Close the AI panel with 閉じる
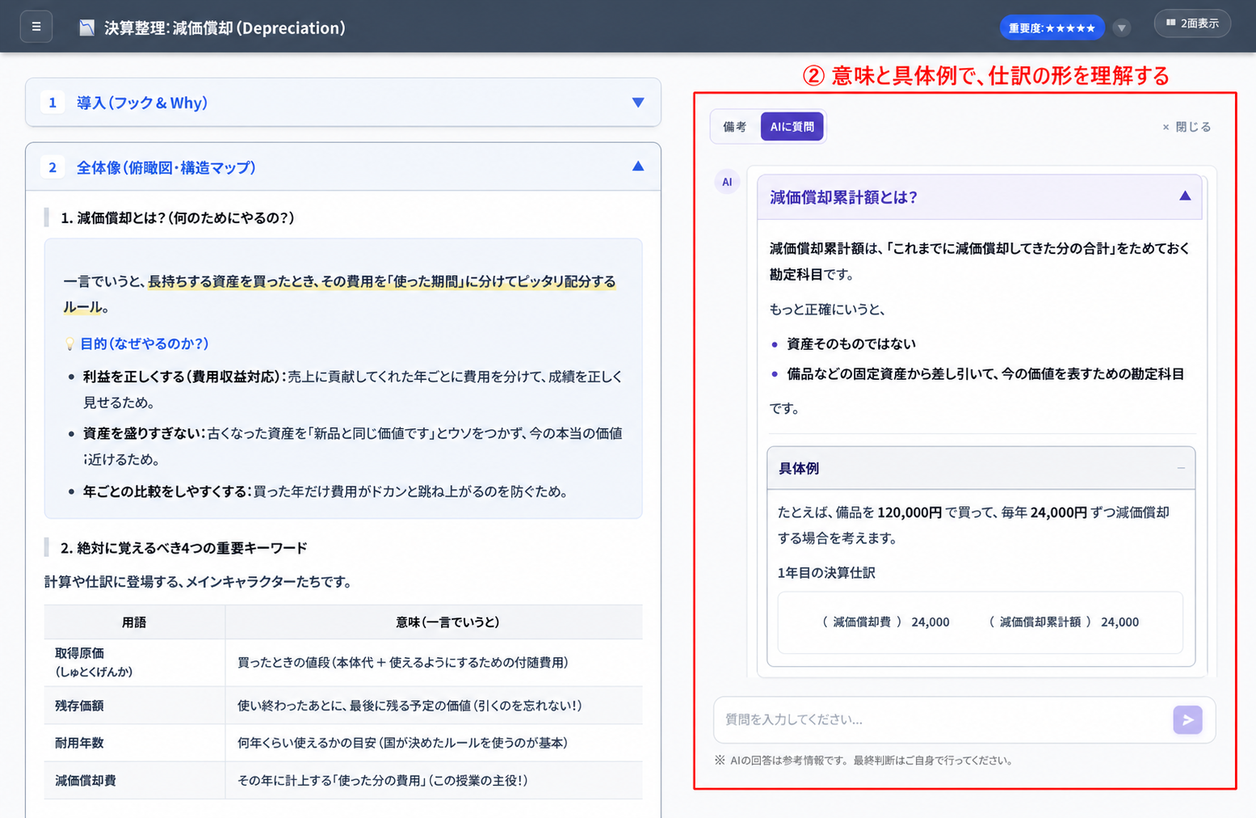Screen dimensions: 1256x818 (x=1187, y=127)
